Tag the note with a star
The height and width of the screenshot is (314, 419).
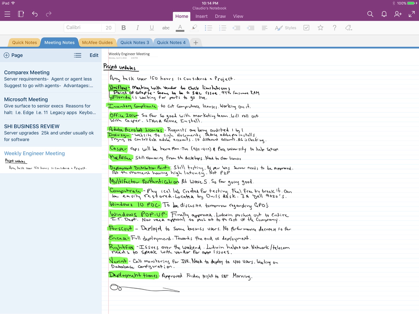321,28
